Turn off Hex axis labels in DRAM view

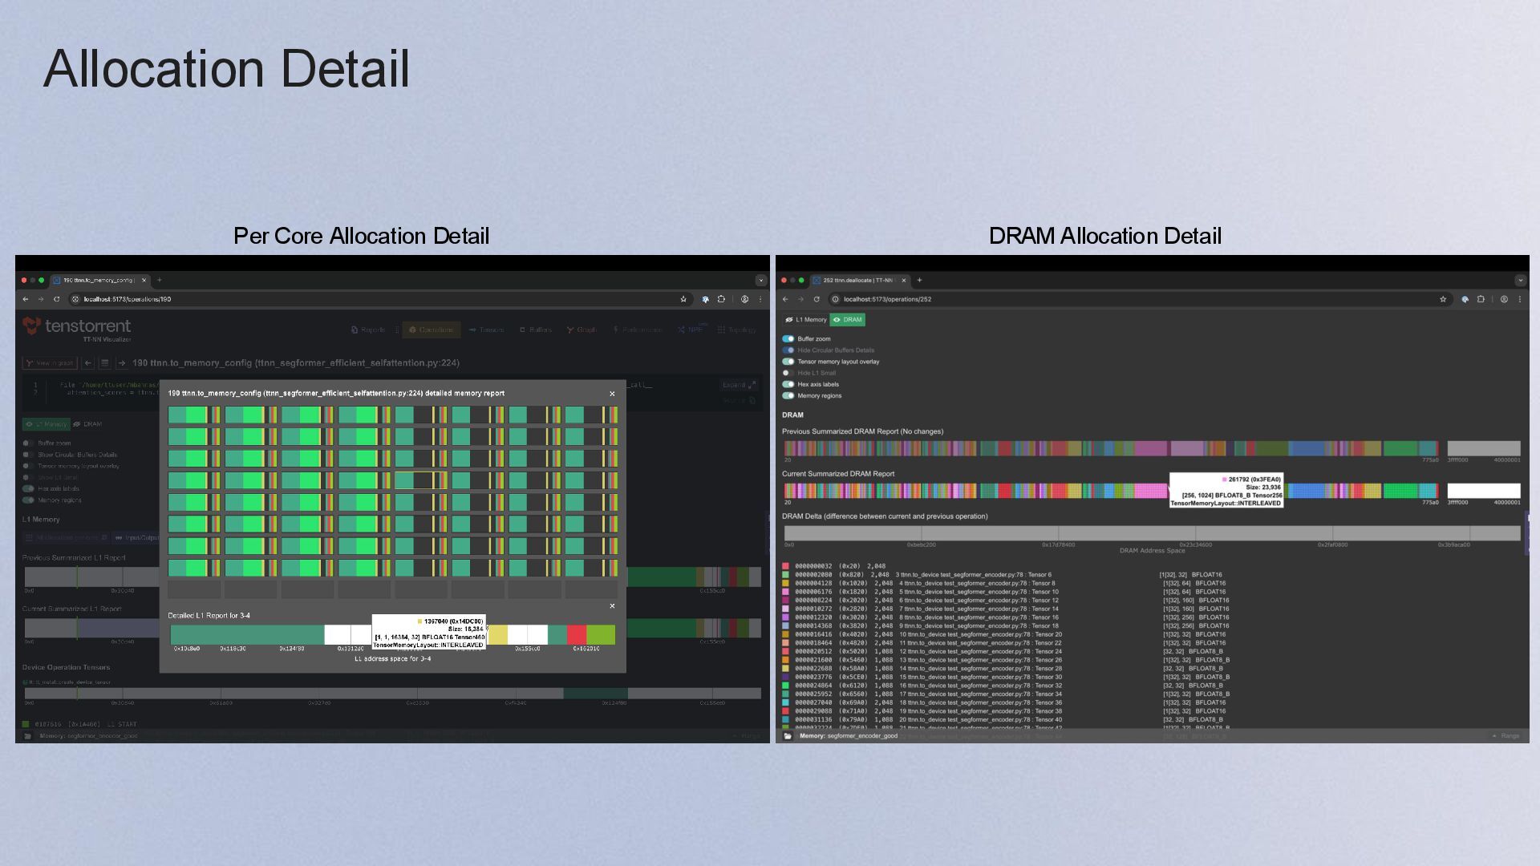pos(788,384)
